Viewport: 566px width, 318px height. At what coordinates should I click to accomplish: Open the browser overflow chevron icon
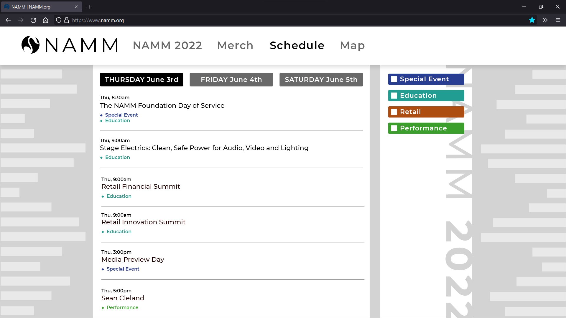tap(545, 20)
